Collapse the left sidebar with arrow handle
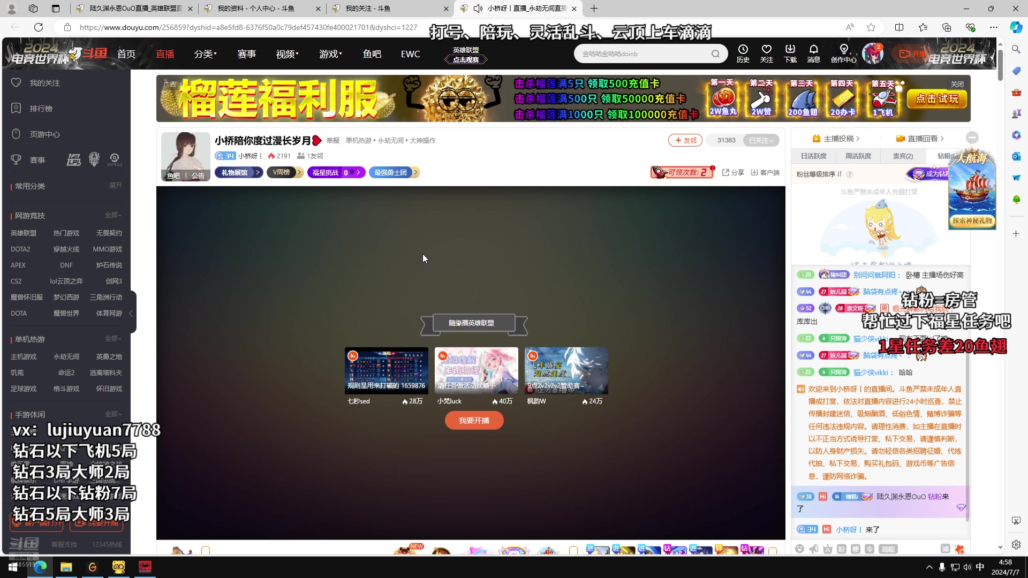The width and height of the screenshot is (1028, 578). coord(131,313)
